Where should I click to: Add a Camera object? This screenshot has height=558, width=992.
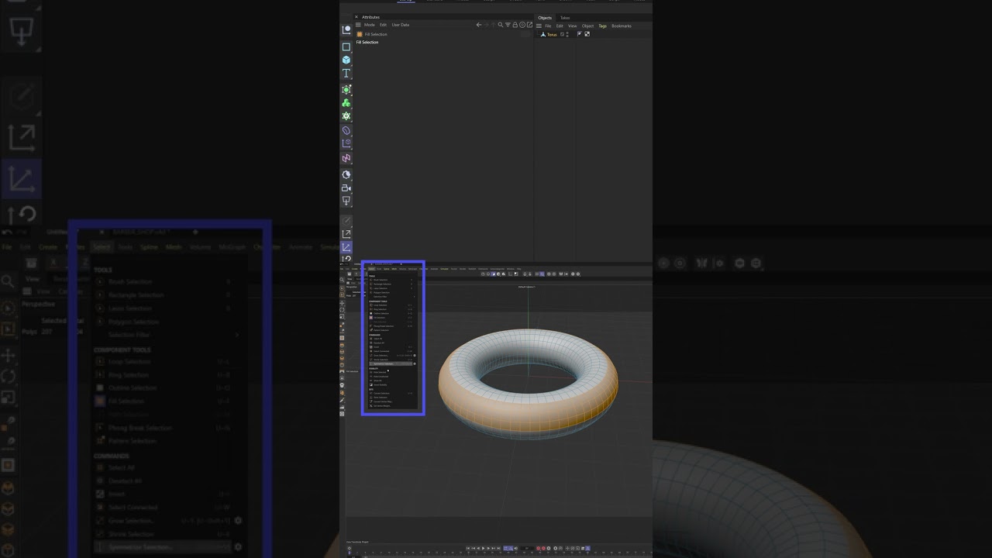tap(346, 188)
